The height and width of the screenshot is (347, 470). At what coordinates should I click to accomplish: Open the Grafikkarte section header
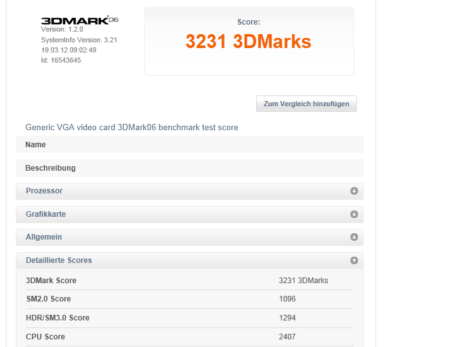190,214
